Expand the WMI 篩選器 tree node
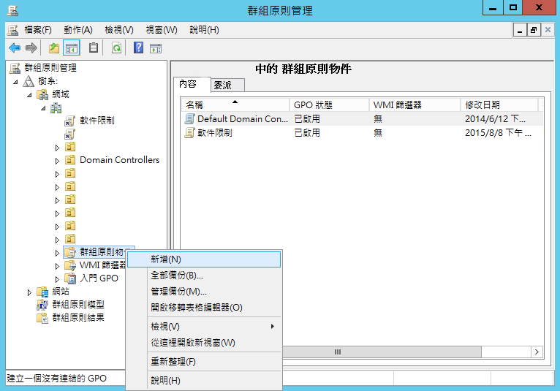This screenshot has height=391, width=560. click(x=57, y=266)
